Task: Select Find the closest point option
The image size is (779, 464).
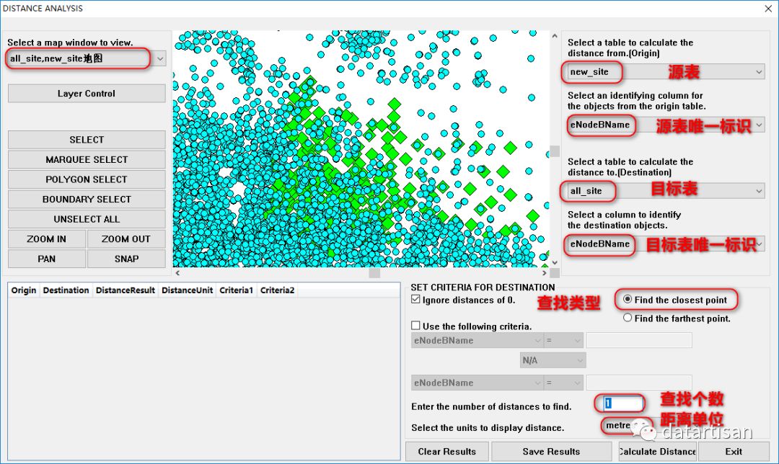Action: (628, 300)
